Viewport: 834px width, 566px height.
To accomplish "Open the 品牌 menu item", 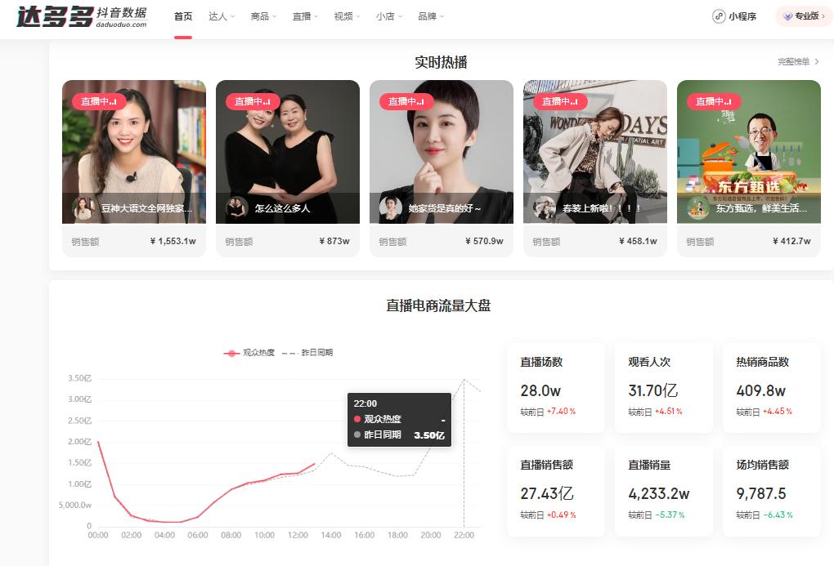I will click(429, 16).
